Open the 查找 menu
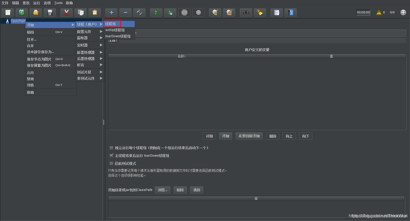This screenshot has height=221, width=410. (x=26, y=3)
